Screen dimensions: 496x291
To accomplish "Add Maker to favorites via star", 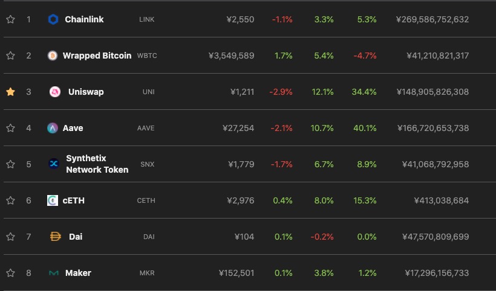I will (10, 273).
